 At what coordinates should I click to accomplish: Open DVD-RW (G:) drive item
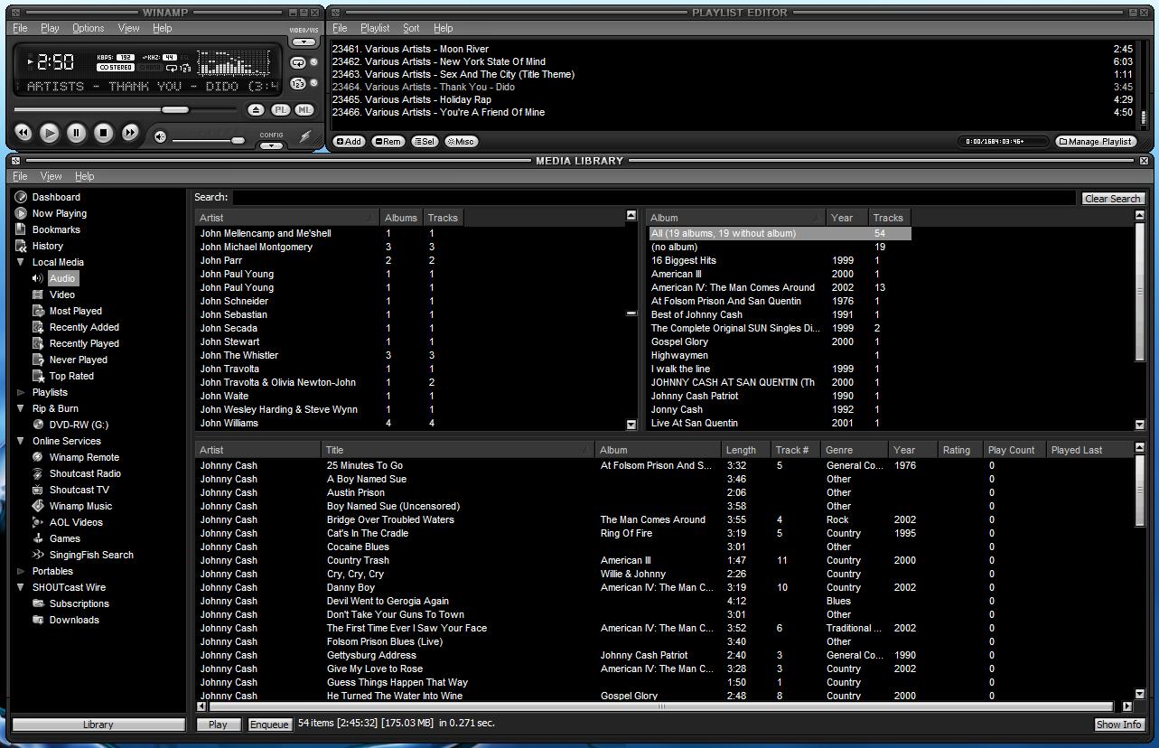pos(79,425)
